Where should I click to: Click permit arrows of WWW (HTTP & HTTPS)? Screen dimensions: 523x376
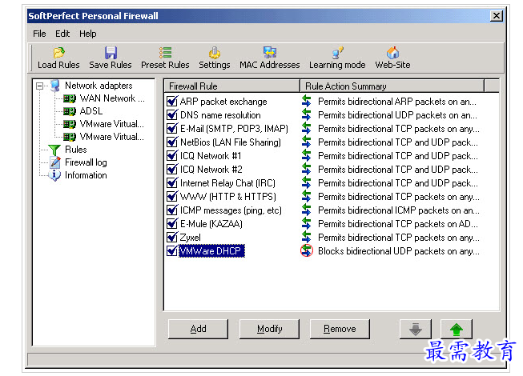point(306,197)
